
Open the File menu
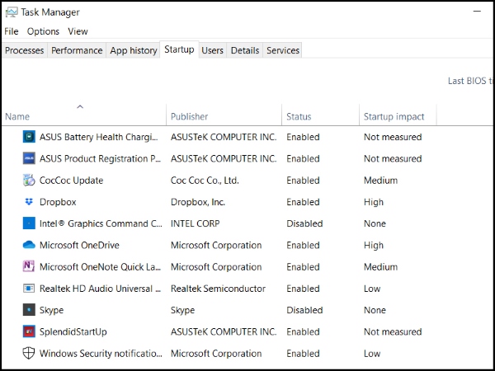[x=12, y=31]
